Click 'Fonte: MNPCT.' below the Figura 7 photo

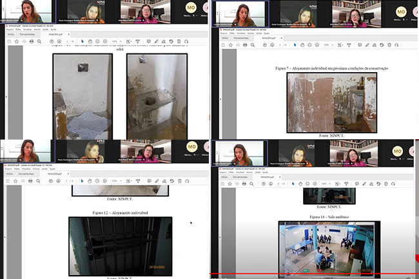pos(331,135)
